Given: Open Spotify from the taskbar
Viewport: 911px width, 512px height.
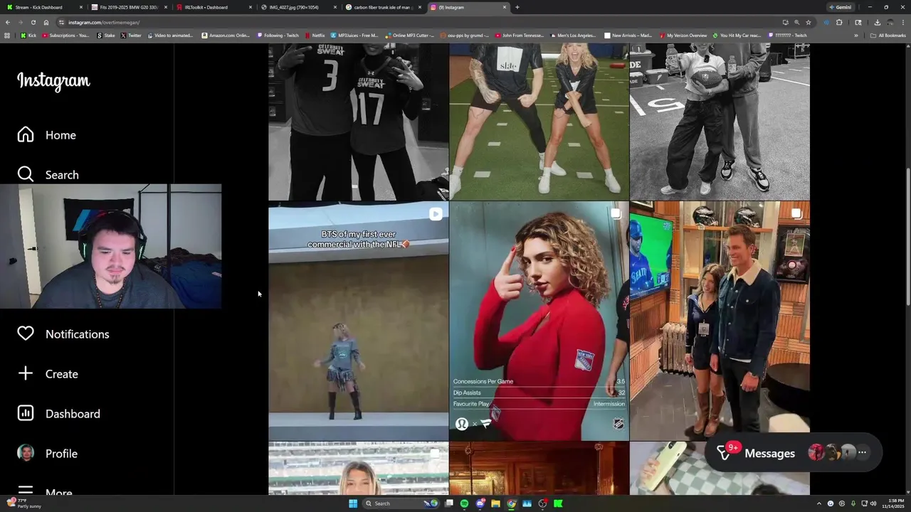Looking at the screenshot, I should pyautogui.click(x=464, y=503).
